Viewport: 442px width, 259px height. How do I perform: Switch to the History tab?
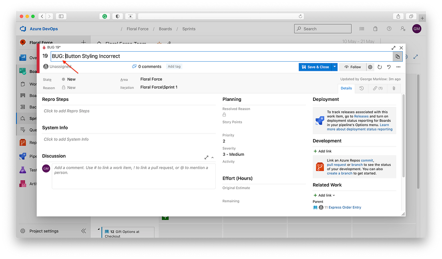362,88
